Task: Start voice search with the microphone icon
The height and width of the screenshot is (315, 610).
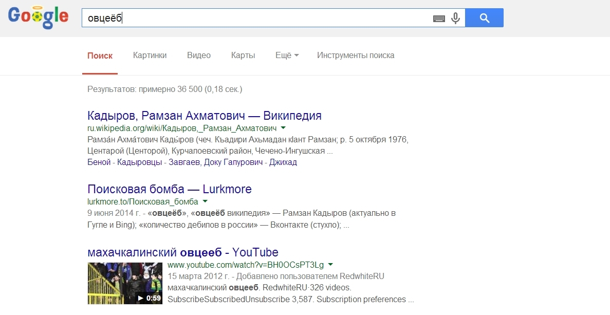Action: tap(455, 18)
